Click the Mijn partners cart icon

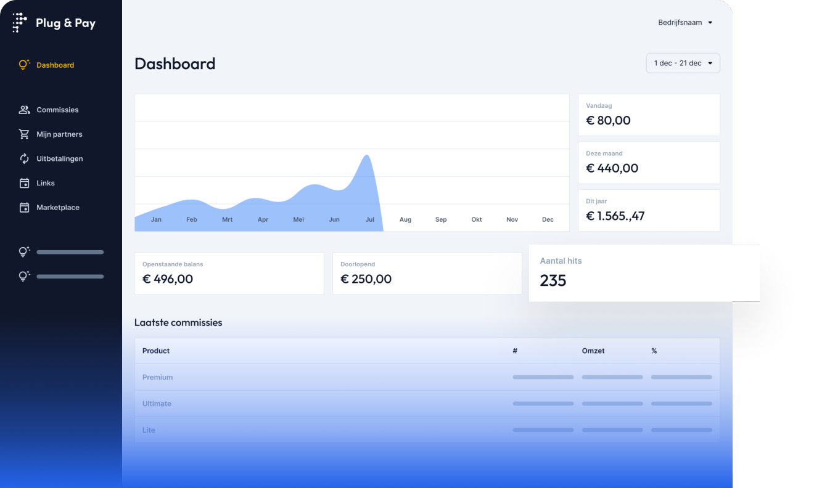pos(24,134)
